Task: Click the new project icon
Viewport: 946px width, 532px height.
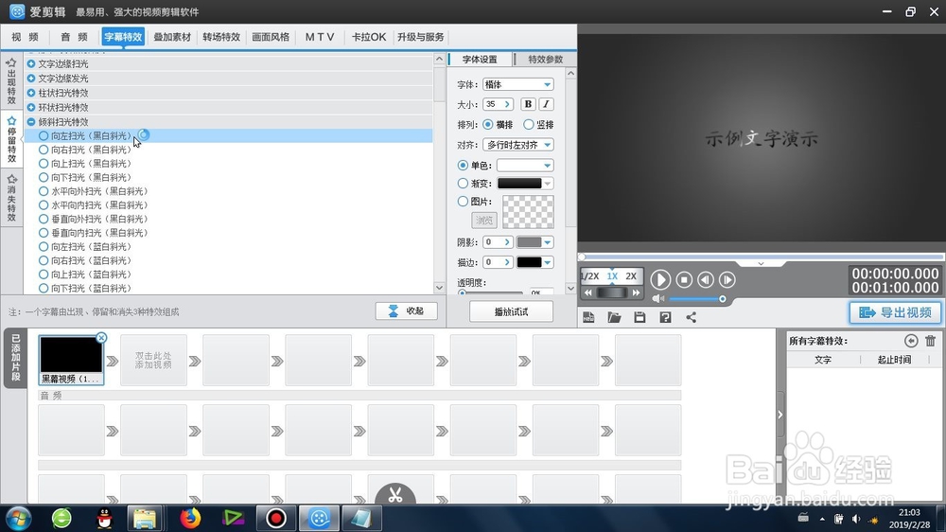Action: pos(588,317)
